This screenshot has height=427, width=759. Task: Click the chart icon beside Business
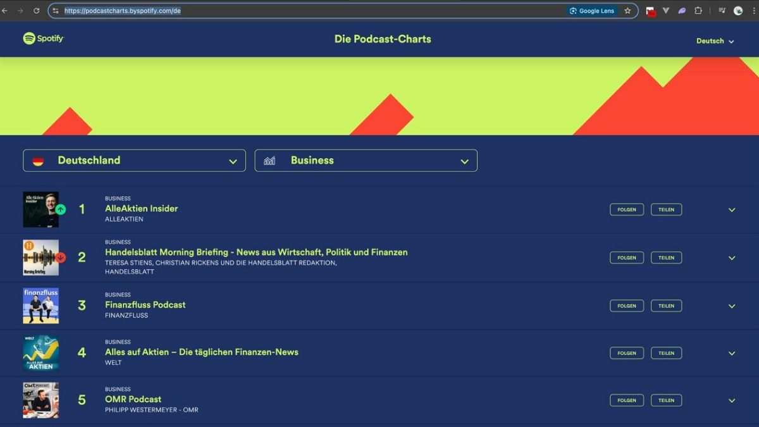coord(269,161)
